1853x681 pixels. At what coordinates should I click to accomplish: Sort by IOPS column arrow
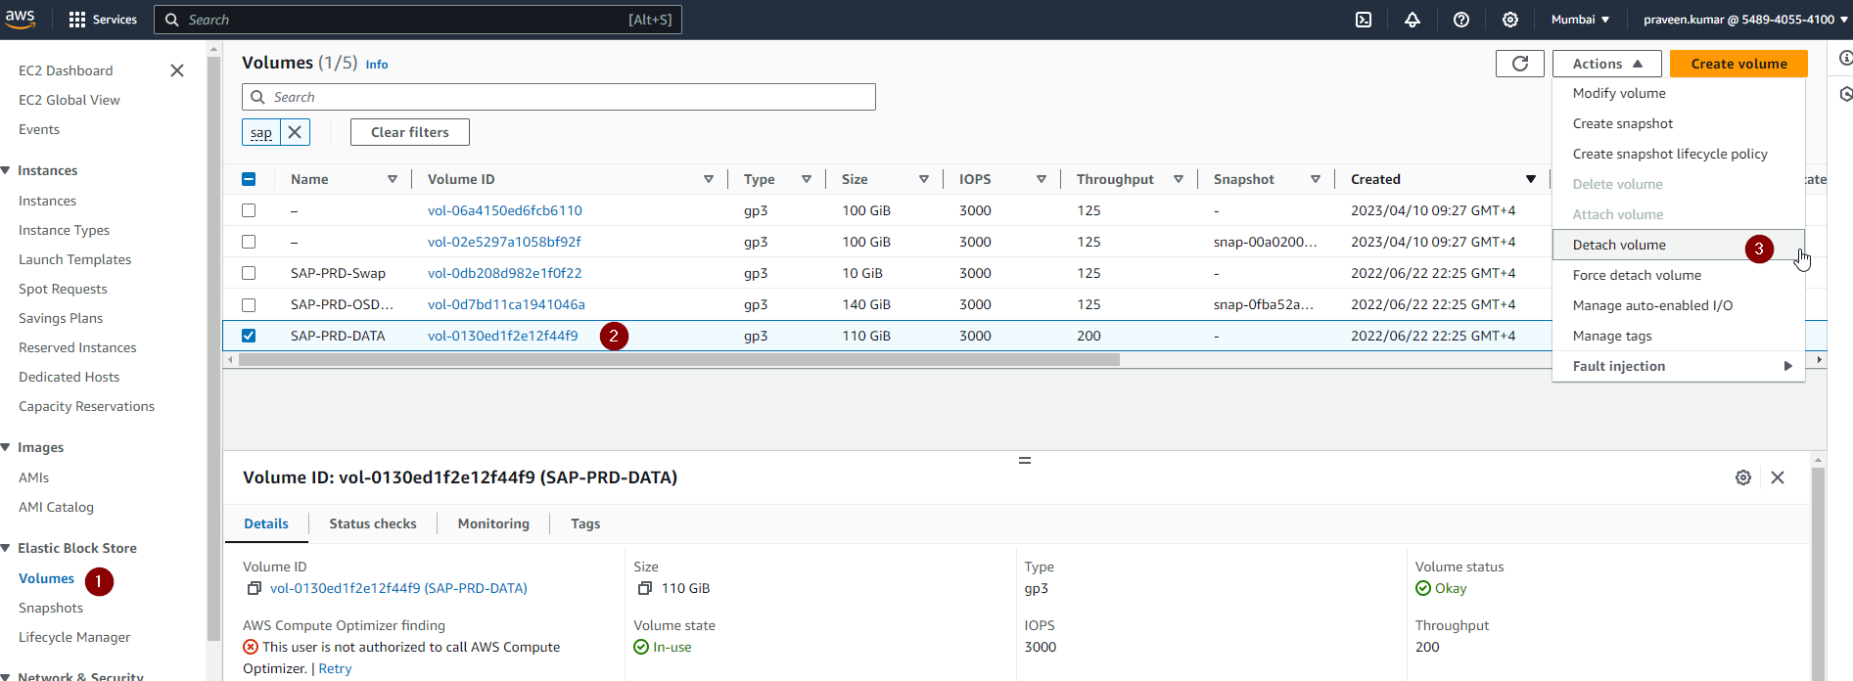[1042, 179]
